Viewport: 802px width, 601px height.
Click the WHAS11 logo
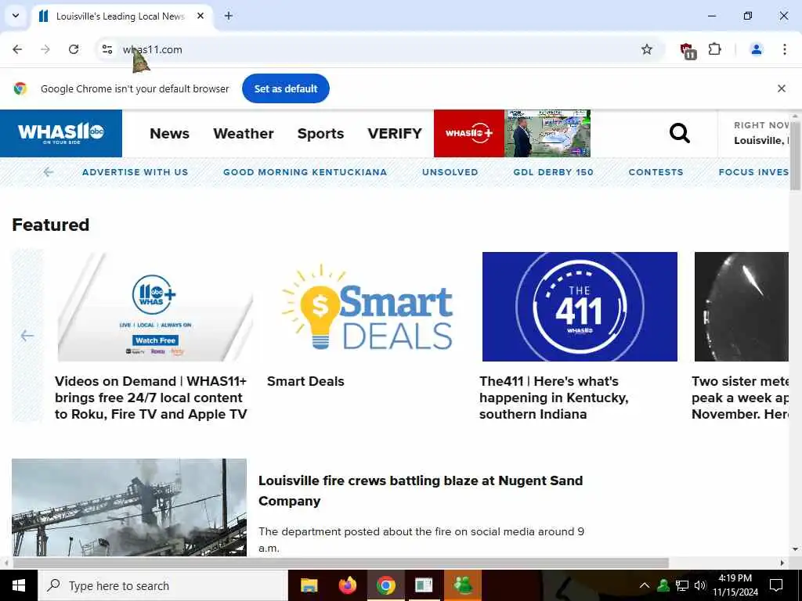coord(61,133)
